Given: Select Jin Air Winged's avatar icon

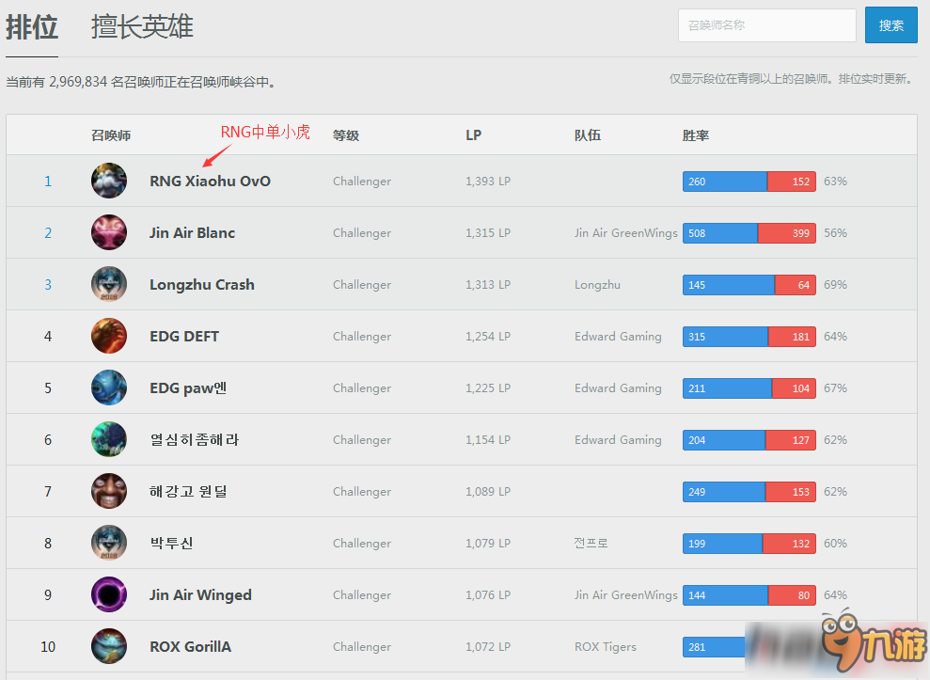Looking at the screenshot, I should pos(109,594).
